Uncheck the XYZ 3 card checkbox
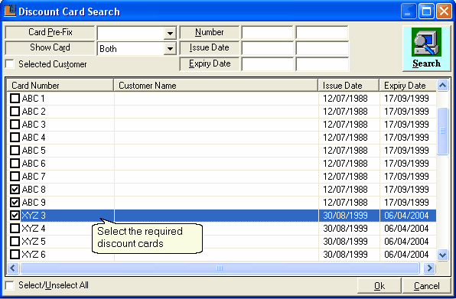Screen dimensions: 456x299 15,216
